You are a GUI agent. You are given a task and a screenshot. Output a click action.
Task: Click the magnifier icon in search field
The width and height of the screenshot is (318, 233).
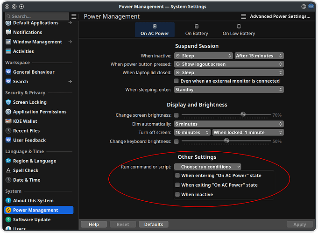tap(8, 16)
